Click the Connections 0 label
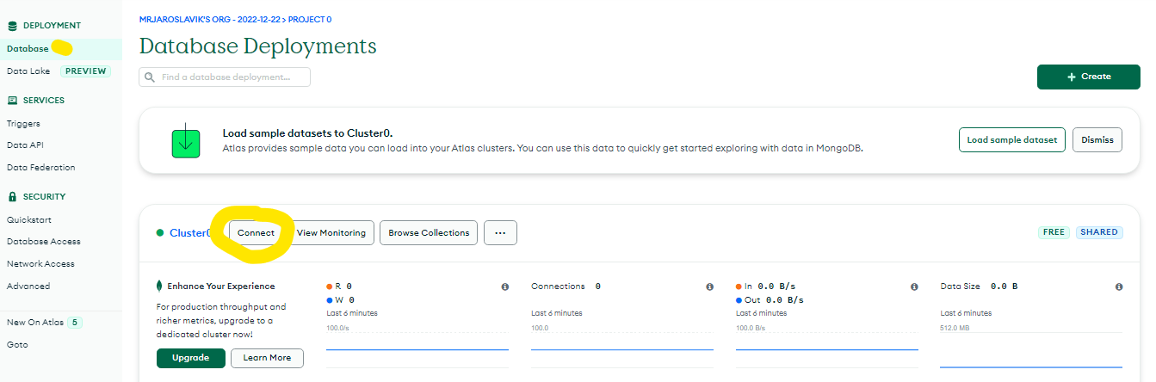1156x382 pixels. point(566,286)
